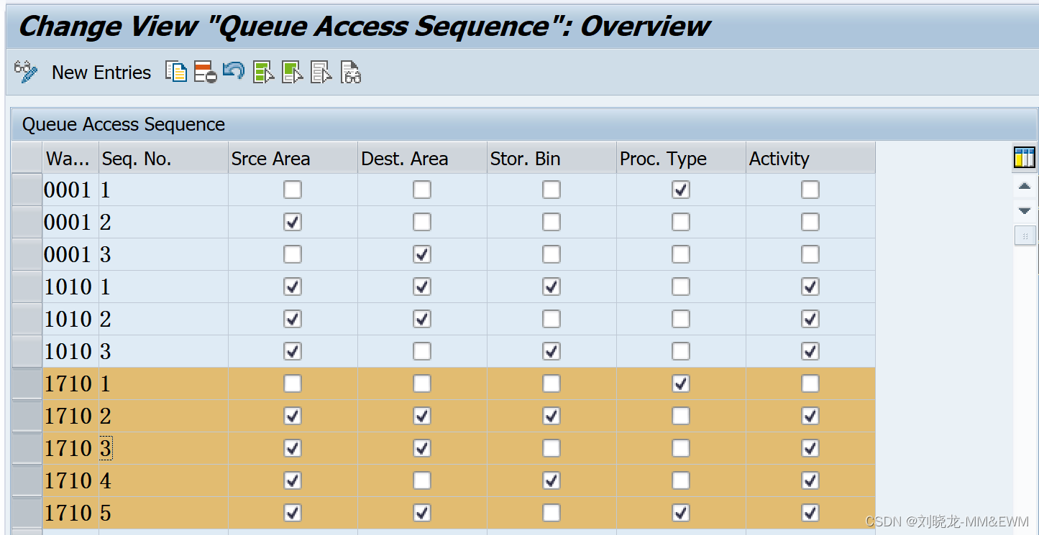The width and height of the screenshot is (1039, 535).
Task: Toggle Display/Change mode with pencil icon
Action: pos(24,72)
